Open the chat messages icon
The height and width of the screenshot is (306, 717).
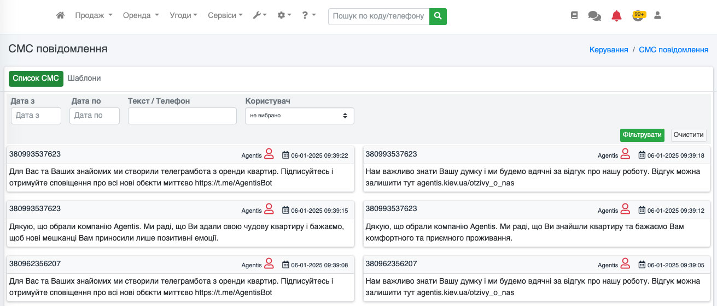click(x=594, y=16)
